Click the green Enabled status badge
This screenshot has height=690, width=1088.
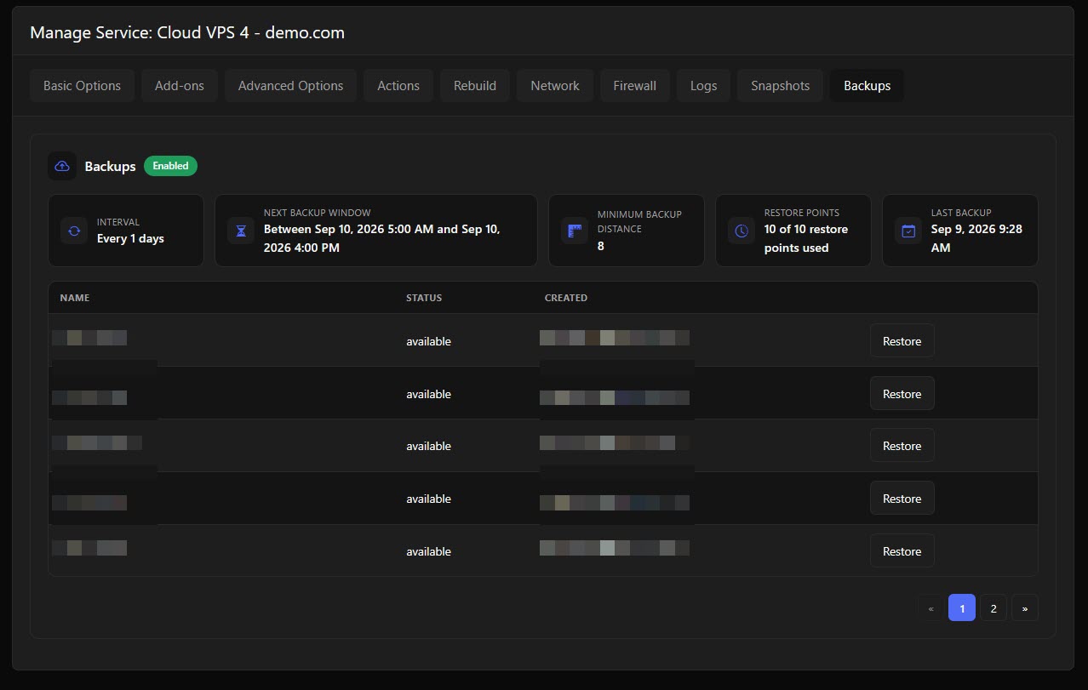click(x=170, y=166)
